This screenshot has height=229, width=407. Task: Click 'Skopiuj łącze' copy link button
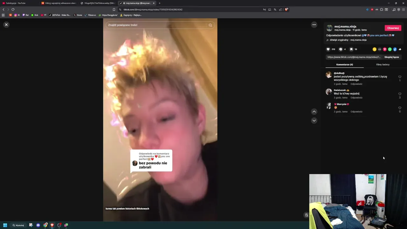392,57
